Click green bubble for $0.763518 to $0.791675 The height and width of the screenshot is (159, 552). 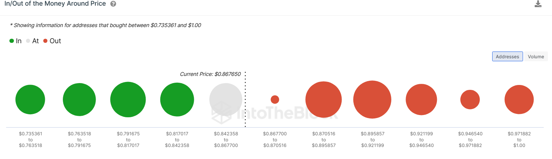79,100
